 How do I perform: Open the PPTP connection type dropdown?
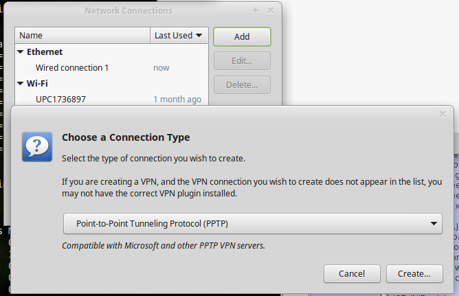click(253, 223)
